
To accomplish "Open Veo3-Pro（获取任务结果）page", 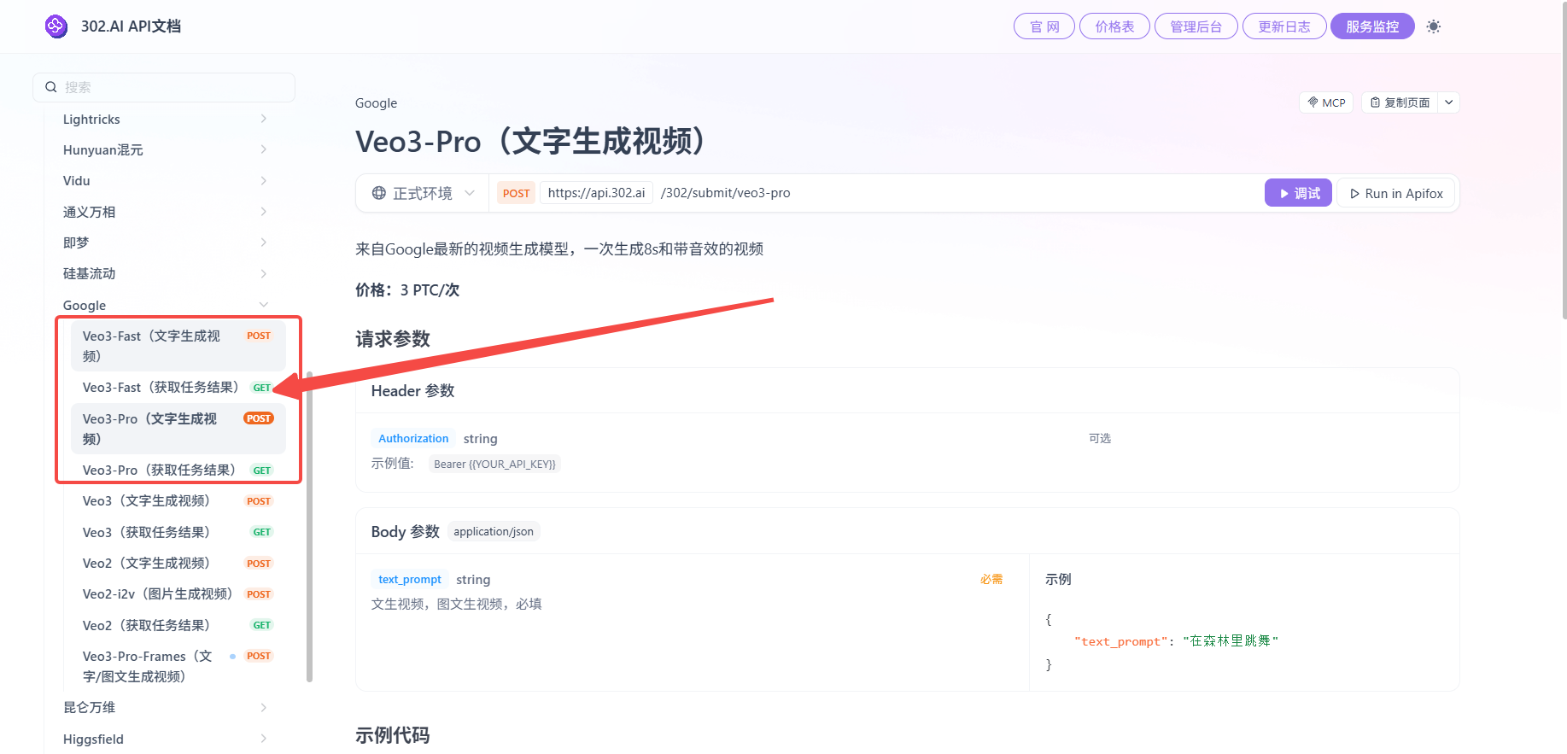I will (178, 470).
